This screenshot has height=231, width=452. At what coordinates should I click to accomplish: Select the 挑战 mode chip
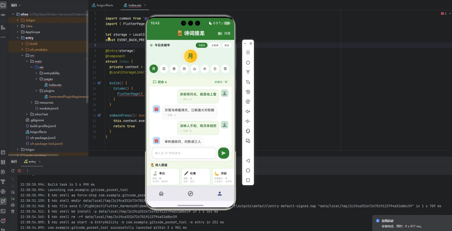click(227, 45)
